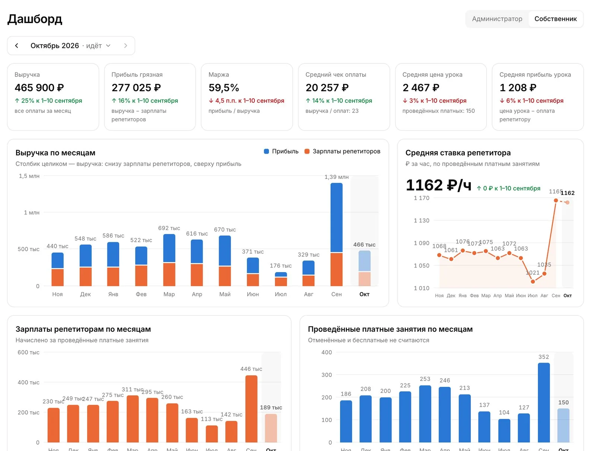Click the blue Прибыль legend swatch

(x=266, y=151)
